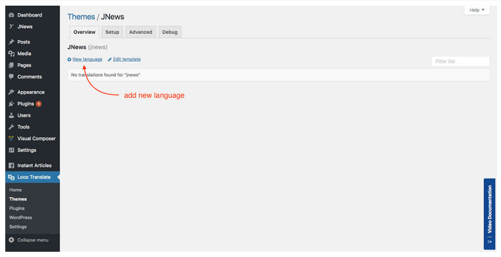The width and height of the screenshot is (501, 257).
Task: Click the Visual Composer icon
Action: click(11, 138)
